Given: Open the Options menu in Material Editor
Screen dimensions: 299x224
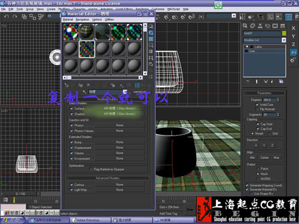Looking at the screenshot, I should [x=97, y=20].
